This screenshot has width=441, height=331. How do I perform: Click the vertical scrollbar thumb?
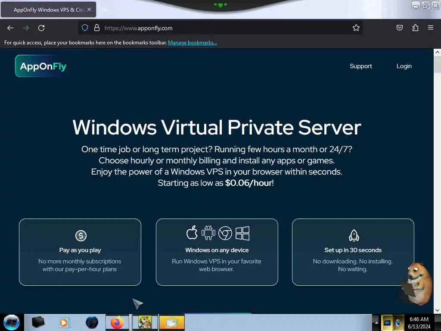click(x=437, y=64)
